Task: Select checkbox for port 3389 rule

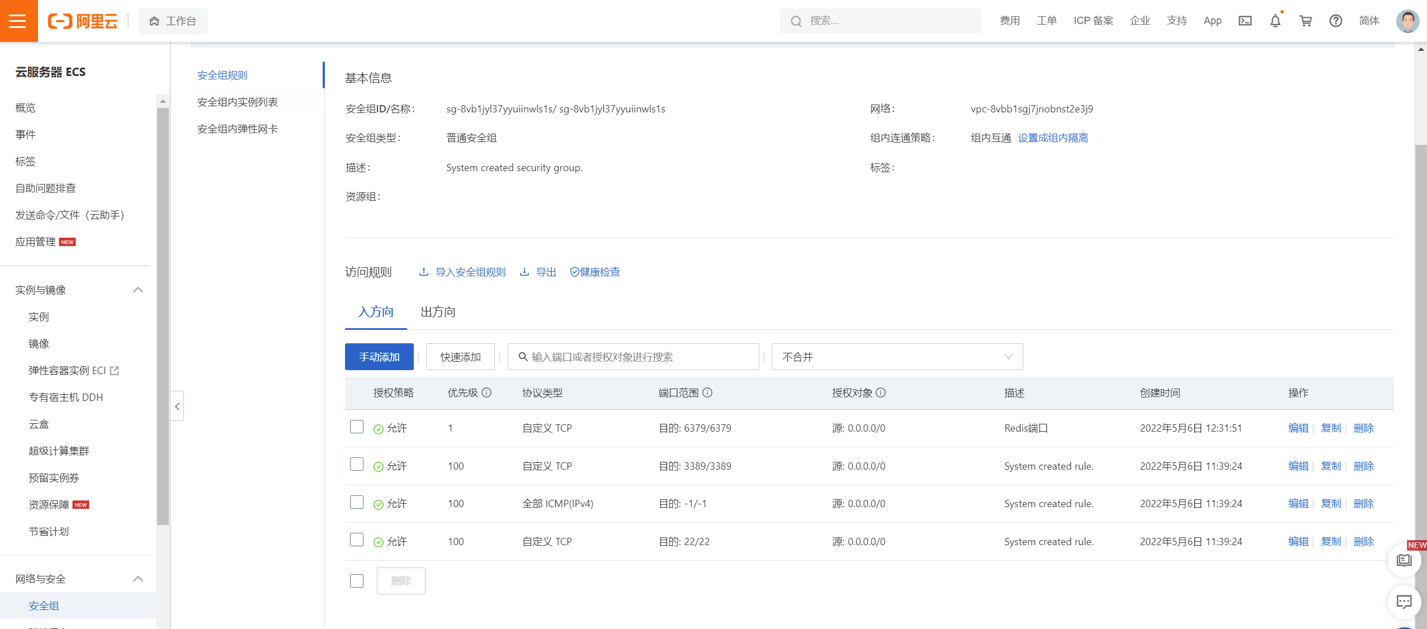Action: pyautogui.click(x=357, y=464)
